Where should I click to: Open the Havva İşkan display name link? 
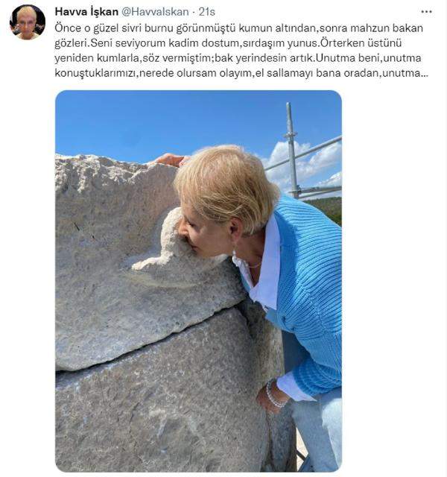click(86, 12)
